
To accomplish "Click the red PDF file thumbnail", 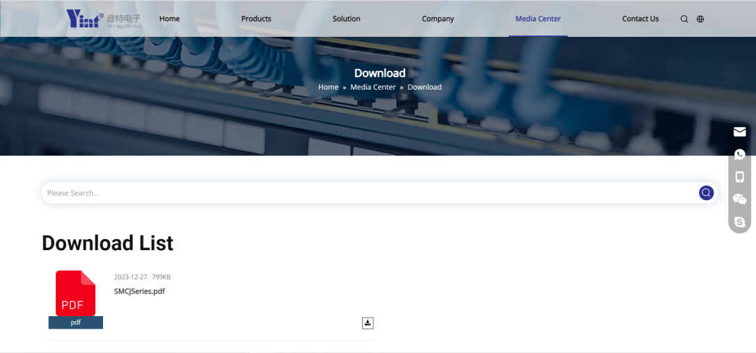I will (x=75, y=294).
